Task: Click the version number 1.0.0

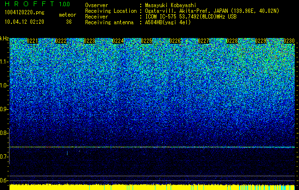Action: point(65,4)
